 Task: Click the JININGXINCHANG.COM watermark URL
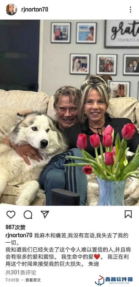(119, 283)
